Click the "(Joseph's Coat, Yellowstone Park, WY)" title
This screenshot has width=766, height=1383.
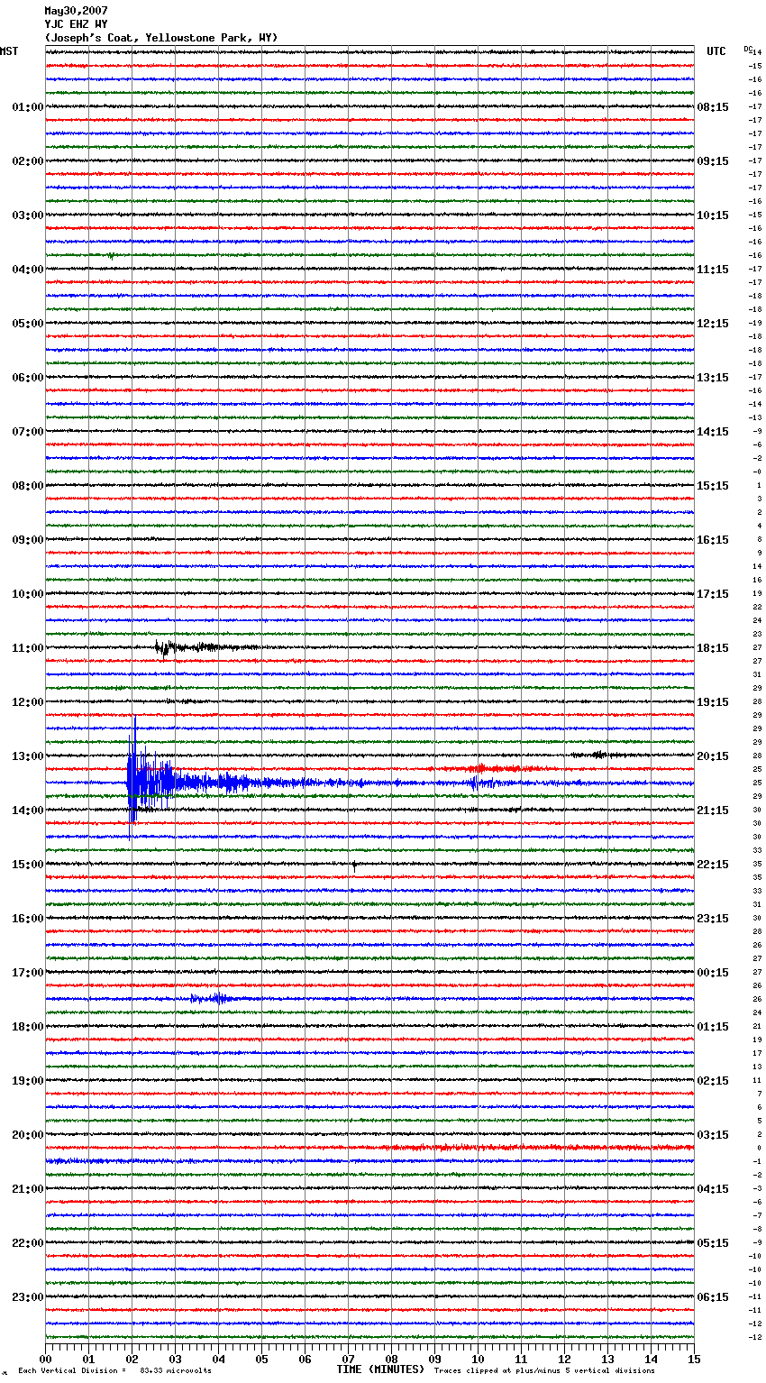point(161,38)
